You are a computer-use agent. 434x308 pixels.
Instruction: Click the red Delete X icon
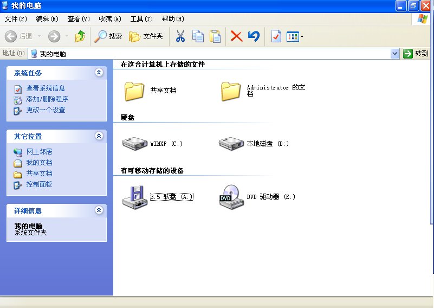(x=236, y=36)
